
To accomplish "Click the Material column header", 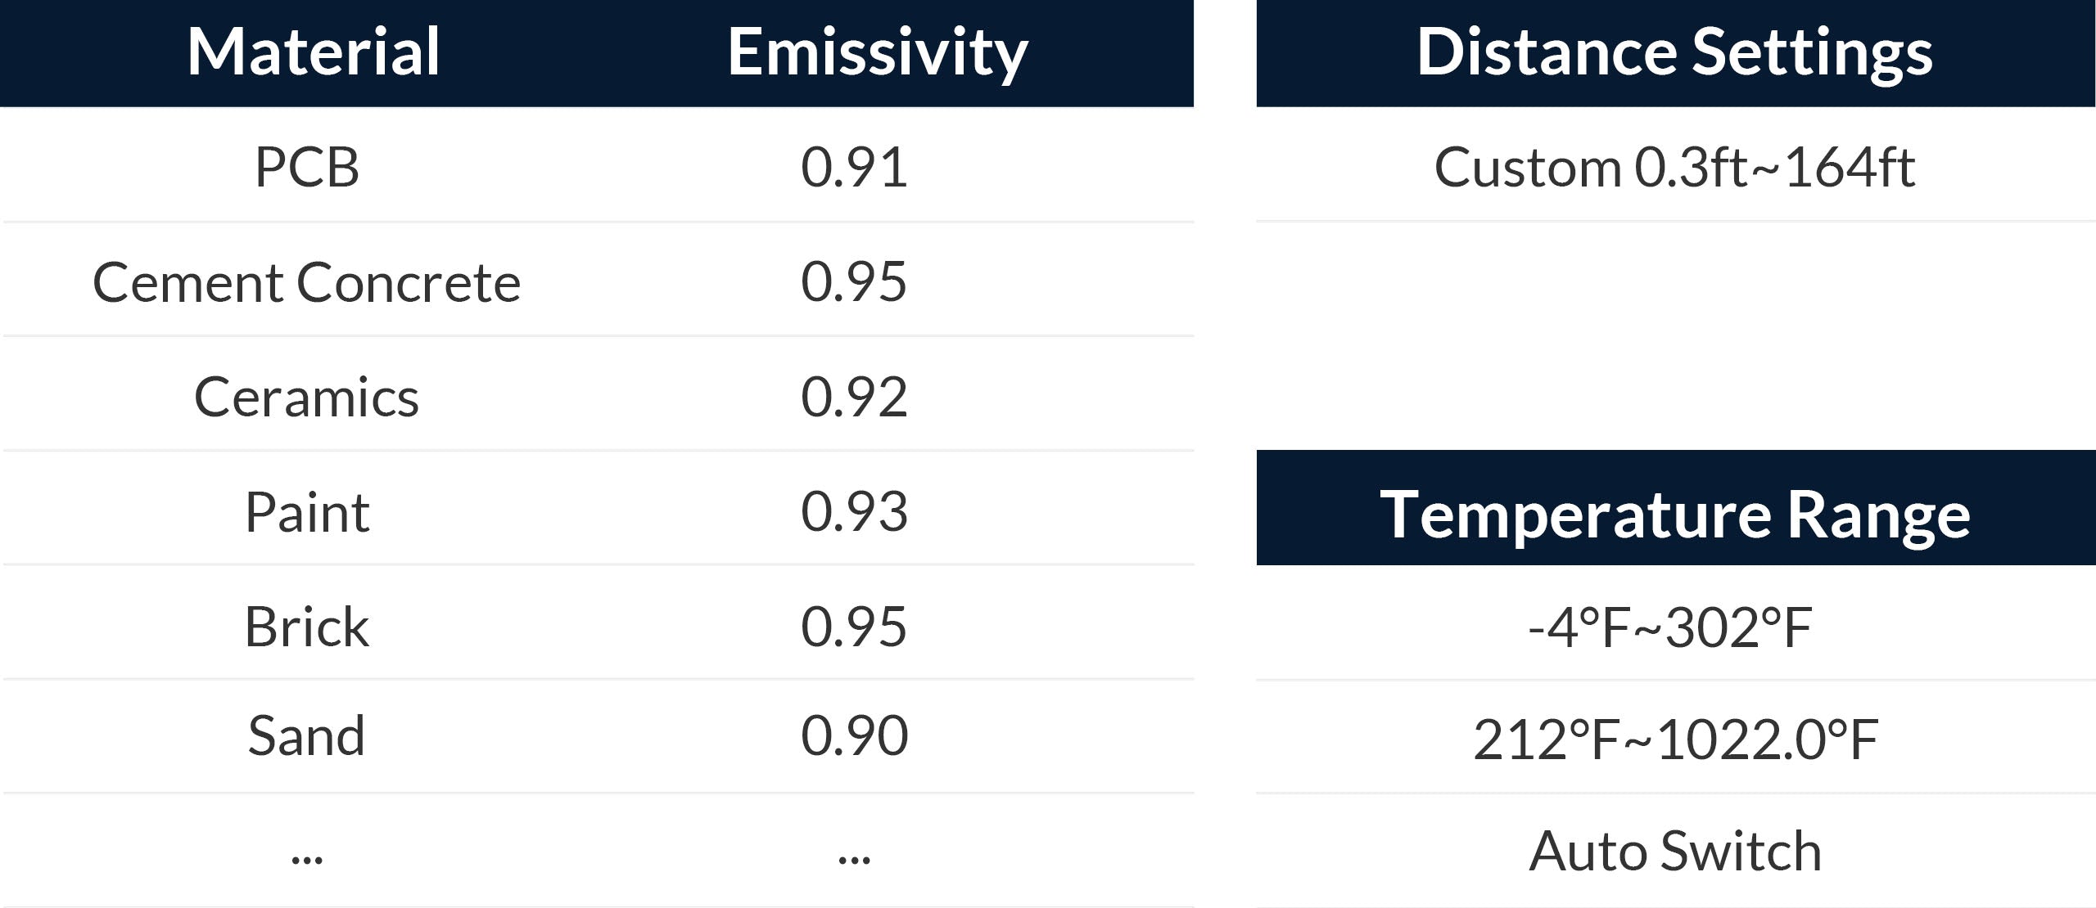I will [x=314, y=52].
